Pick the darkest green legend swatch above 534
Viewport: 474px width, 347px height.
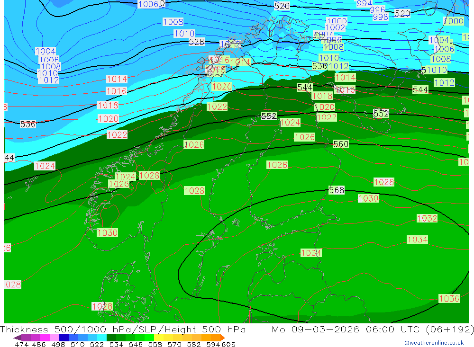[x=111, y=338]
